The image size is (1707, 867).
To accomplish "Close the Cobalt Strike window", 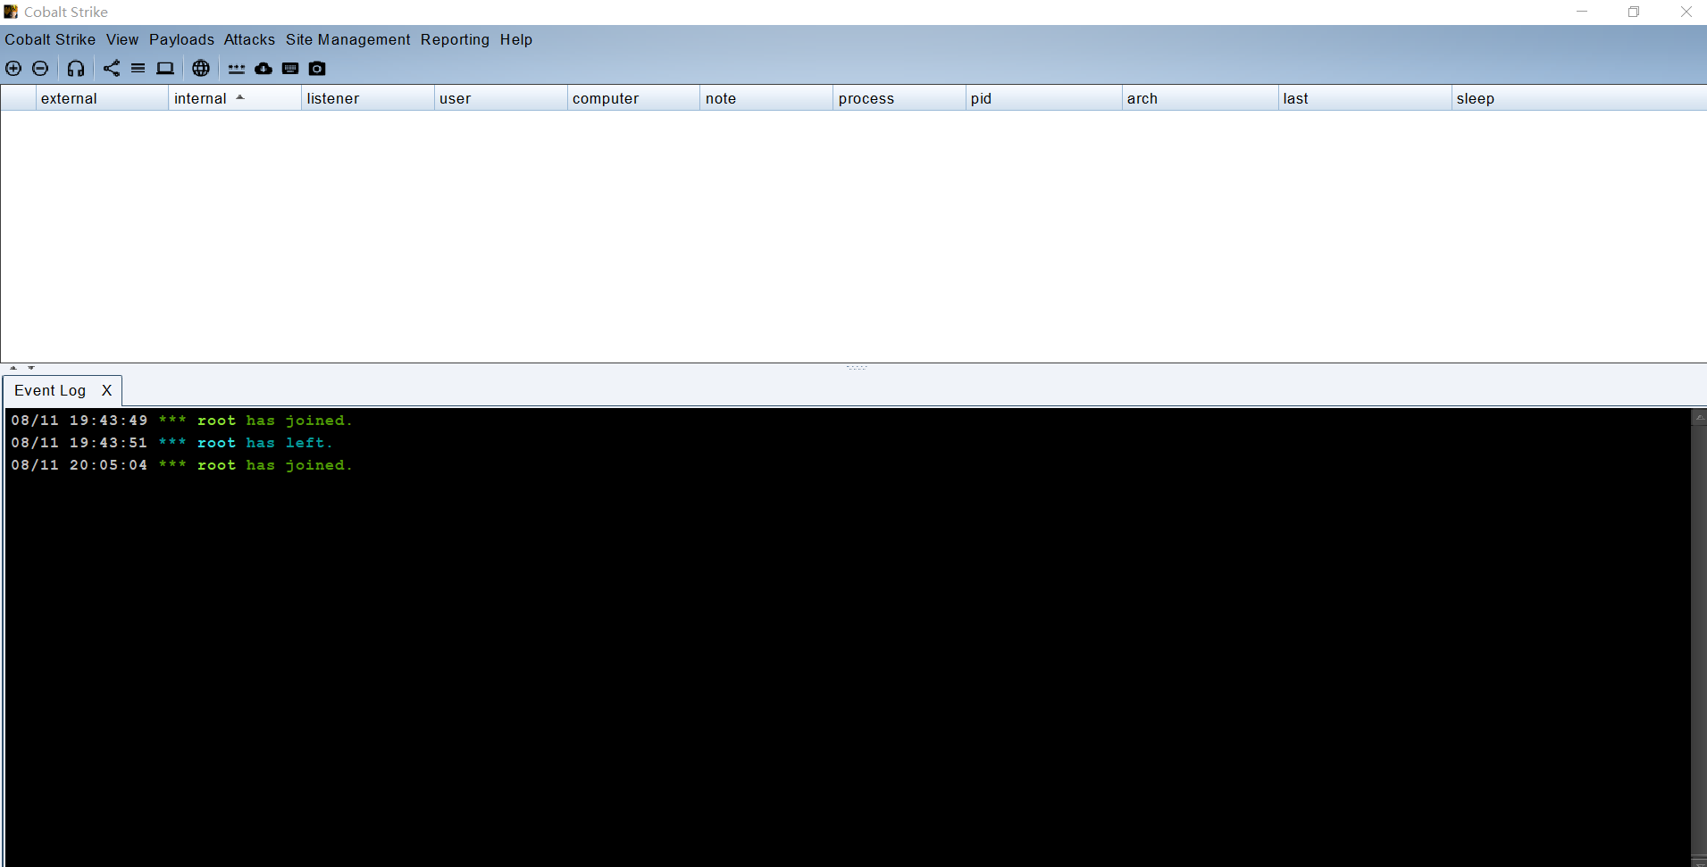I will 1686,12.
